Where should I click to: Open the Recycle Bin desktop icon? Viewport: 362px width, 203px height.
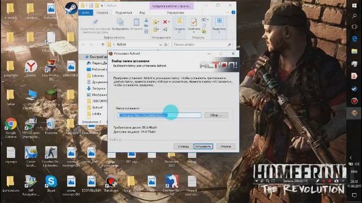51,126
